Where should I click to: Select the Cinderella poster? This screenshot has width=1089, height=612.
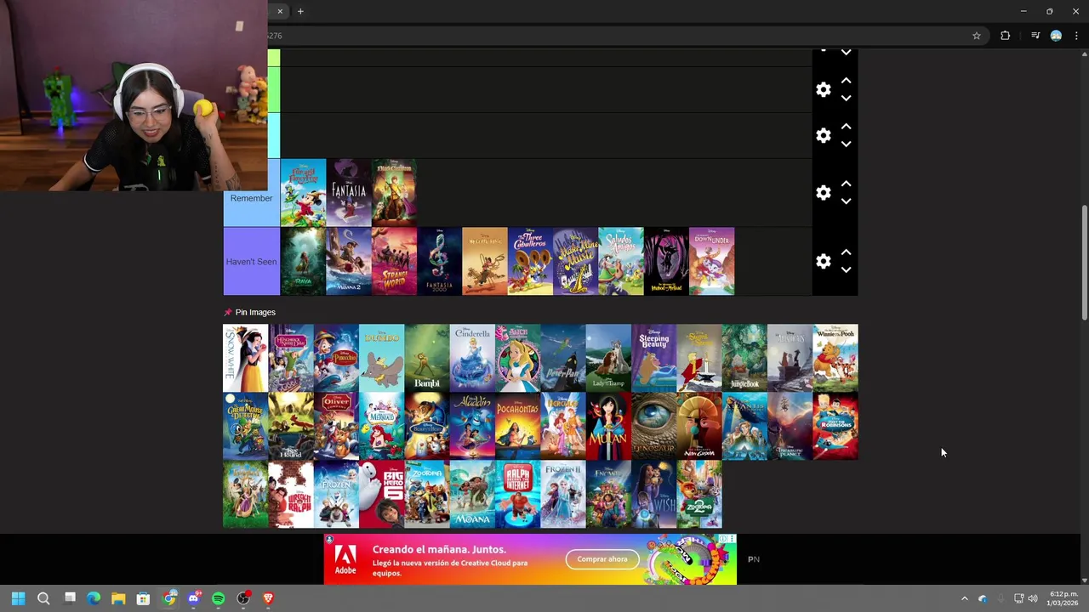coord(472,358)
